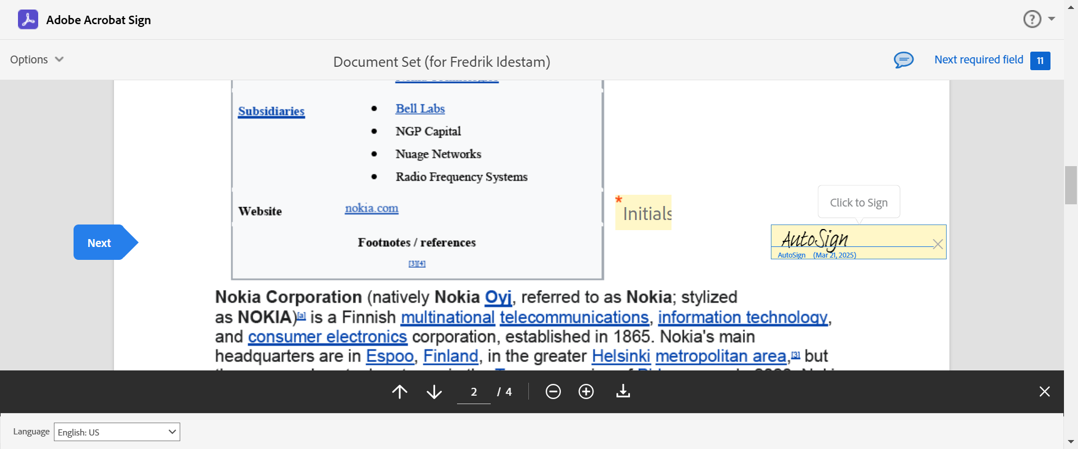This screenshot has width=1078, height=449.
Task: Zoom out using the minus icon
Action: [x=553, y=392]
